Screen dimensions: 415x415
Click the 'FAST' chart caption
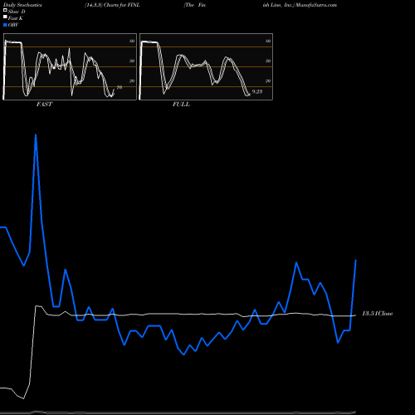(x=44, y=105)
